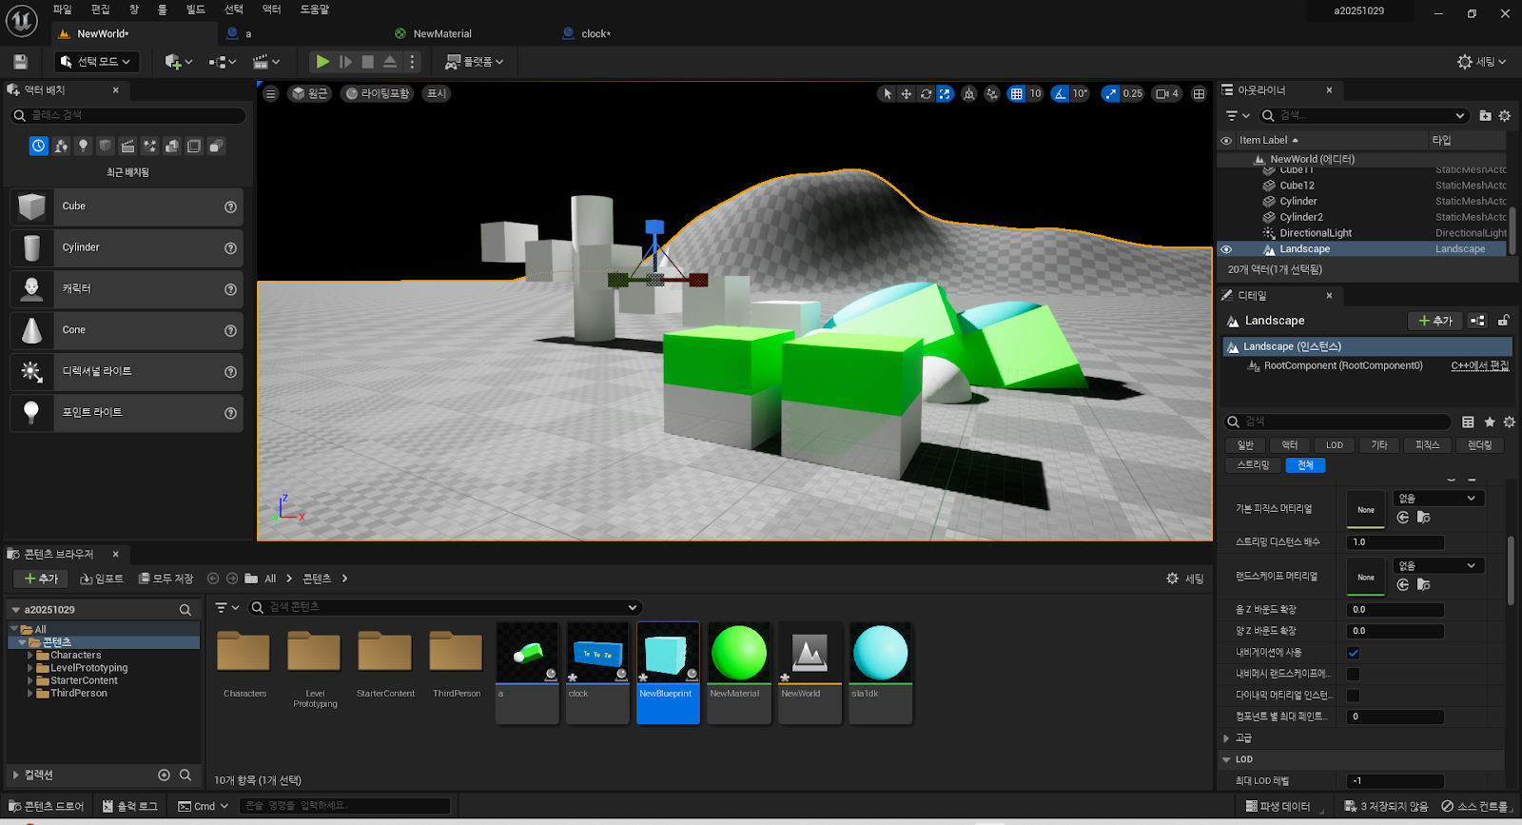Expand the StarterContent folder in the tree
Image resolution: width=1522 pixels, height=825 pixels.
coord(30,680)
